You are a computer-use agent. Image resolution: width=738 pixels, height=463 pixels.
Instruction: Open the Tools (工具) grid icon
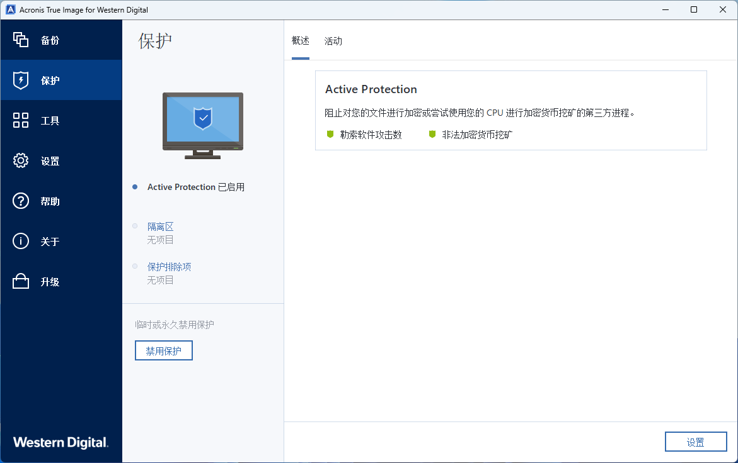21,121
